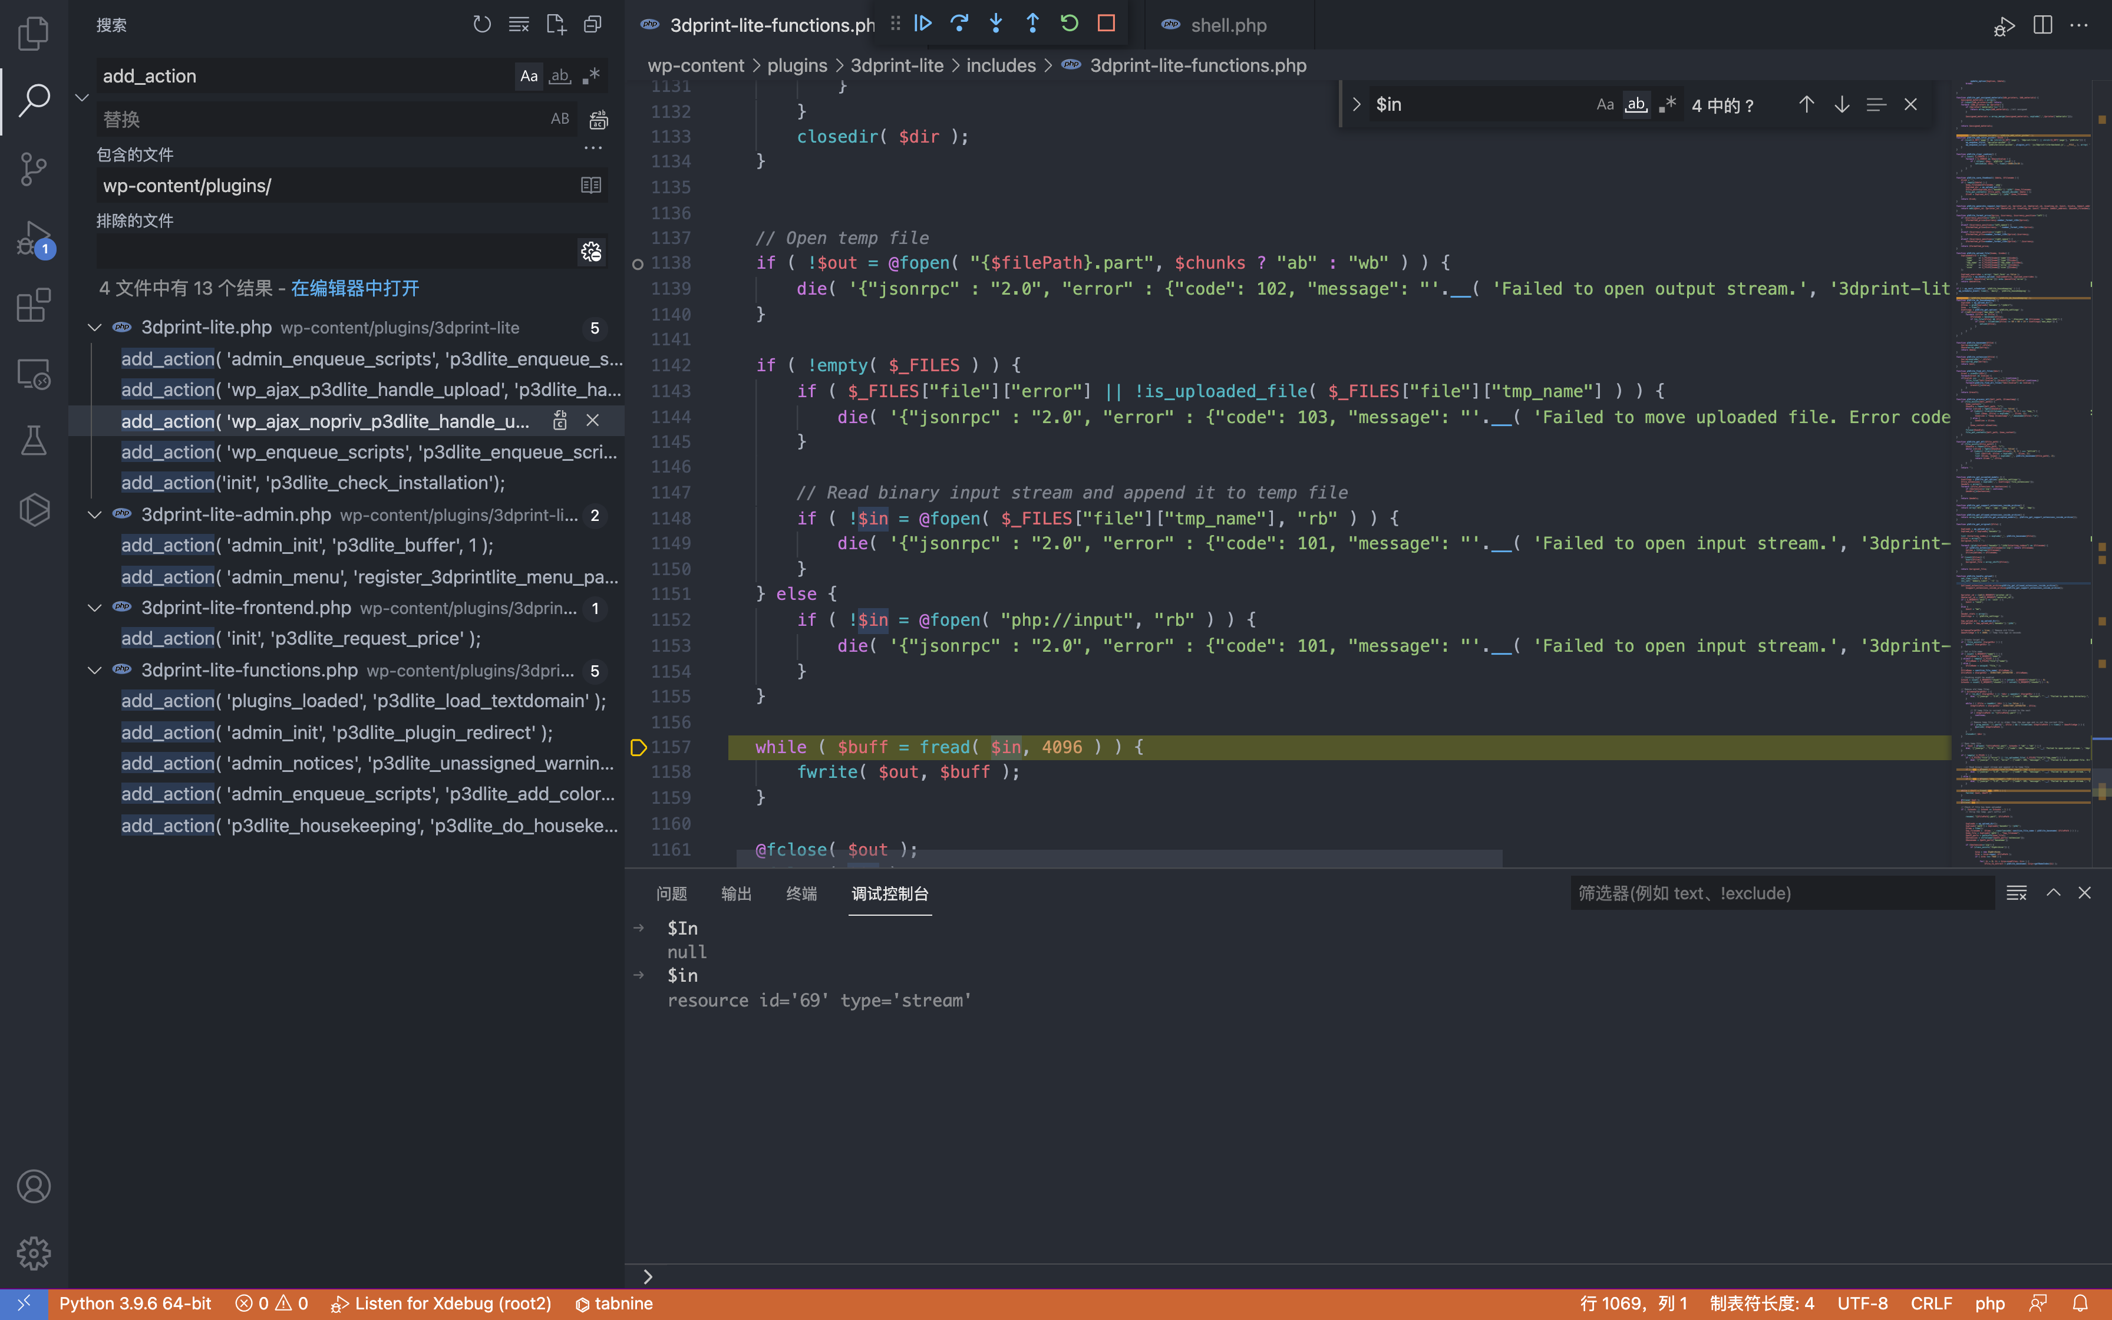Collapse 3dprint-lite.php search results

click(x=94, y=328)
